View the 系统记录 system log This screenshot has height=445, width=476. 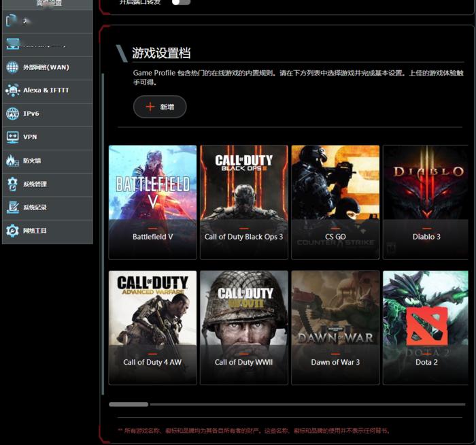point(47,208)
